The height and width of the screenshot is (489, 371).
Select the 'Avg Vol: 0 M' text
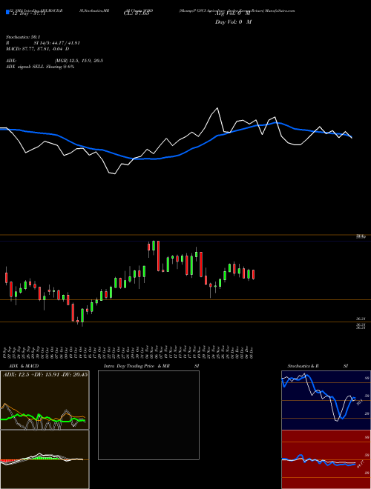[x=233, y=14]
